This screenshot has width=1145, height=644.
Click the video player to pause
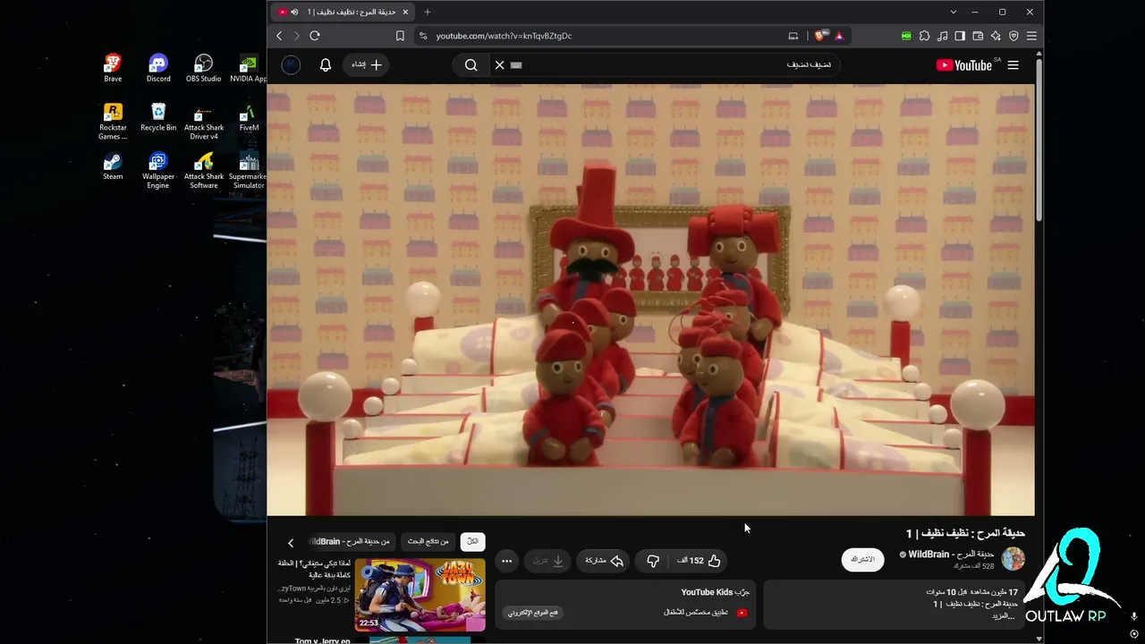tap(650, 300)
